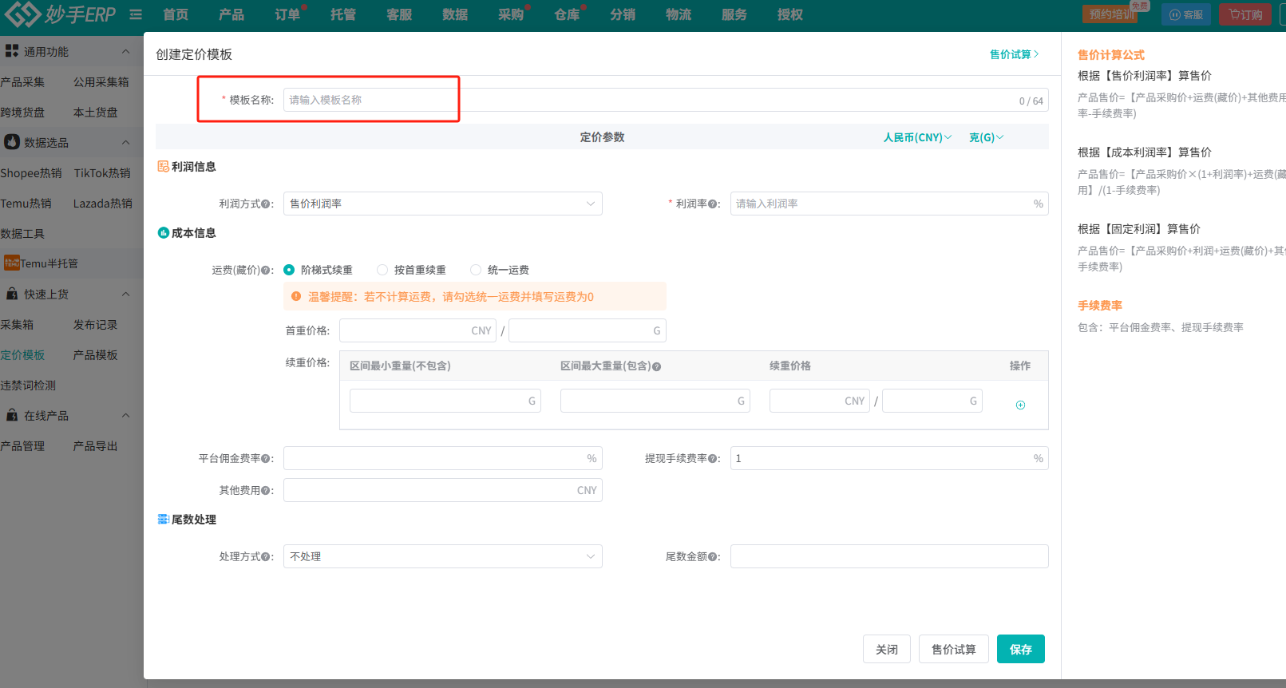Click the help icon beside 尾数金额

click(x=713, y=557)
